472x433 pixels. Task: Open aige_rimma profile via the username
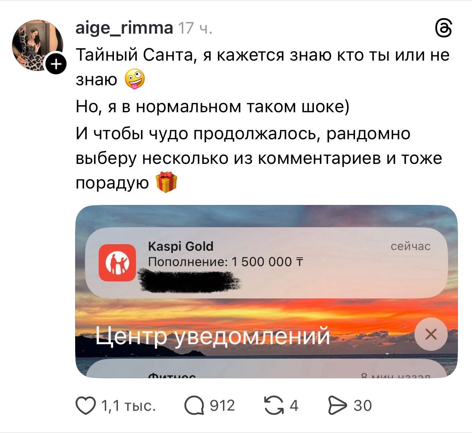pos(124,28)
